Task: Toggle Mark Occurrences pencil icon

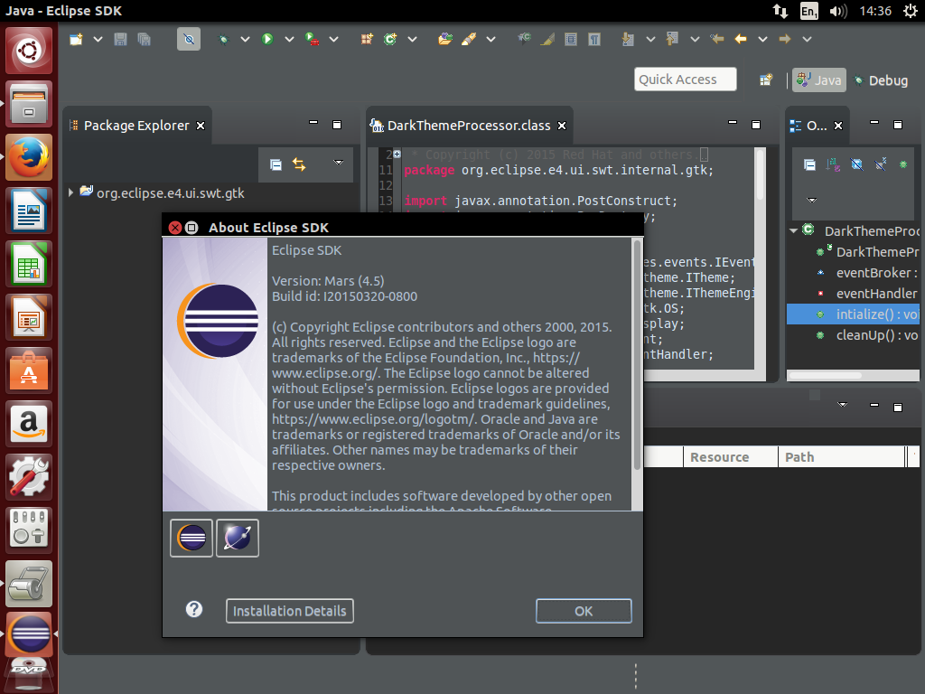Action: 547,39
